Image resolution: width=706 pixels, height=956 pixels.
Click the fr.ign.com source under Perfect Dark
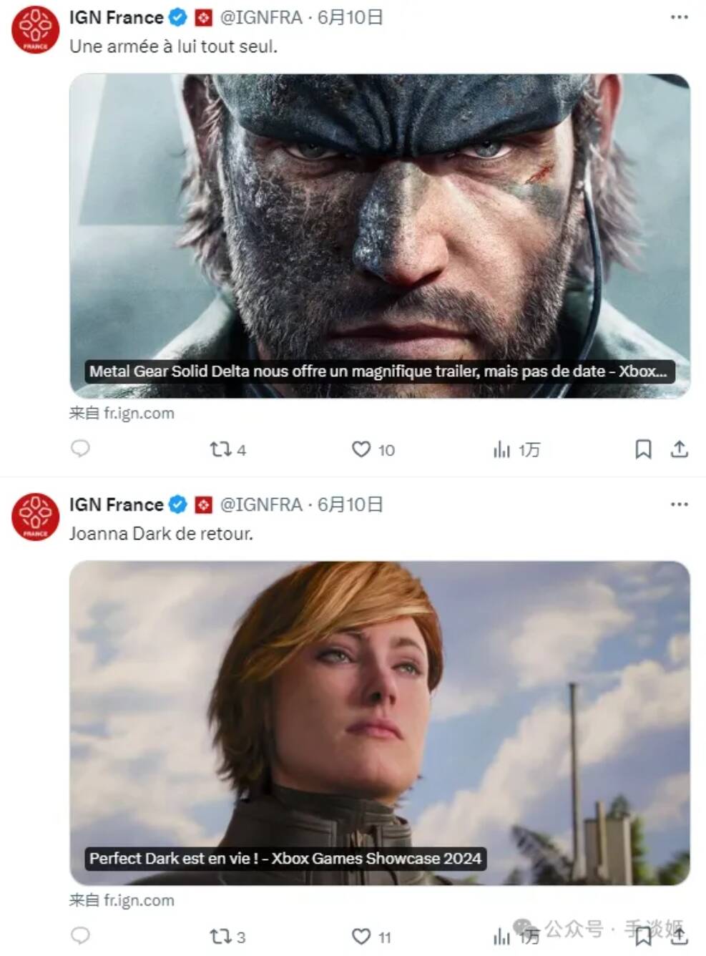point(139,900)
